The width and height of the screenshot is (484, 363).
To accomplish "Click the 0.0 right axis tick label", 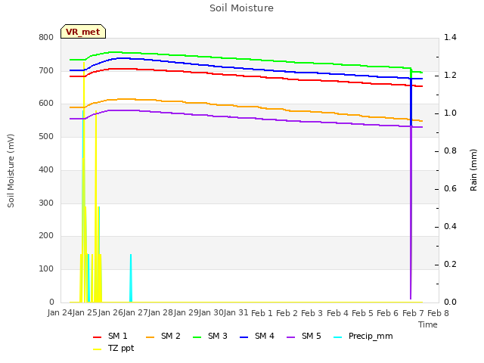I will [450, 302].
